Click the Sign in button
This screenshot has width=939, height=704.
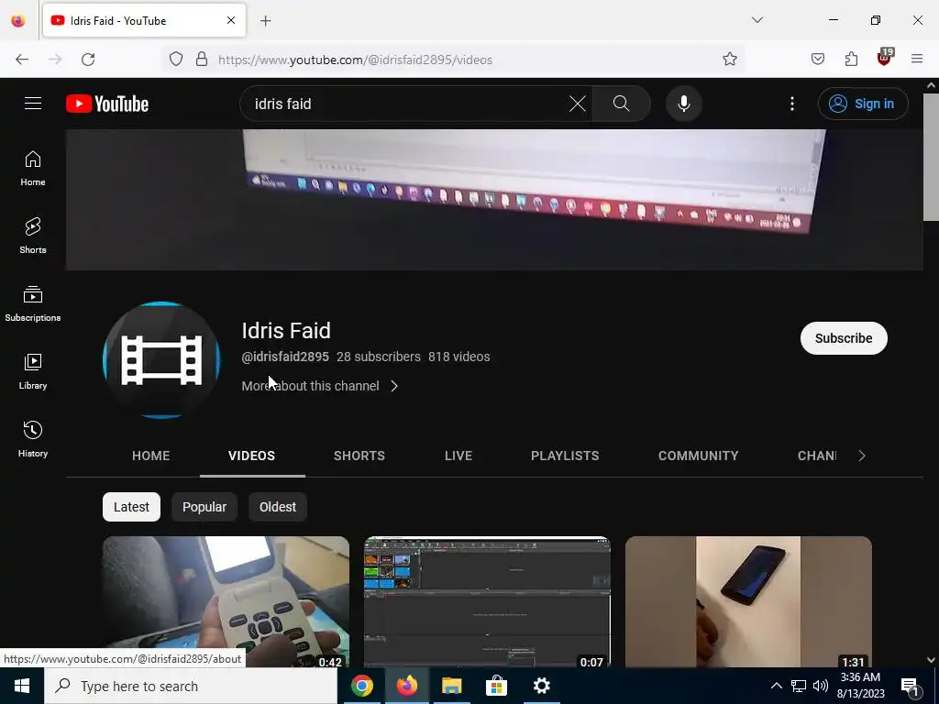click(863, 104)
